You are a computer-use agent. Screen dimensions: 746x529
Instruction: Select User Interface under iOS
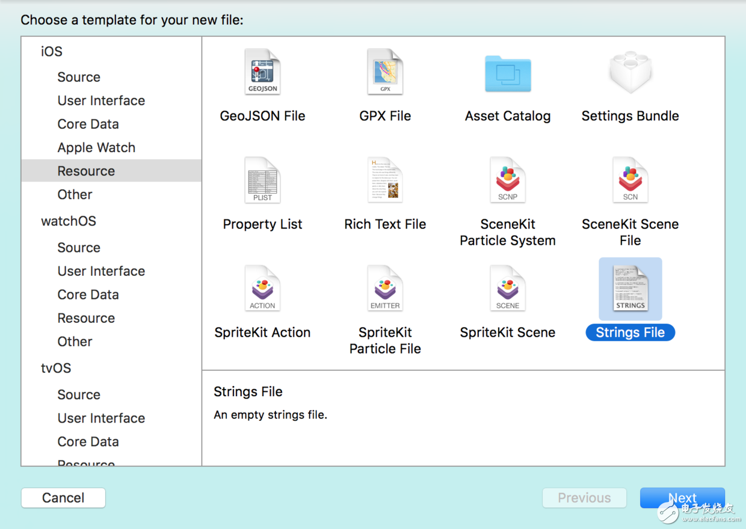[x=101, y=100]
